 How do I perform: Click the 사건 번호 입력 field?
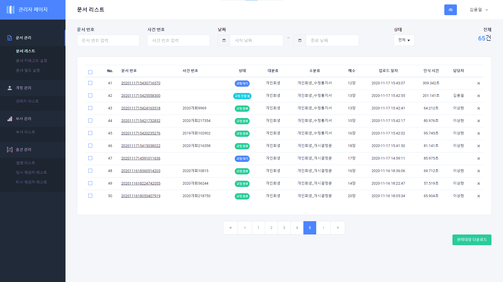coord(178,40)
